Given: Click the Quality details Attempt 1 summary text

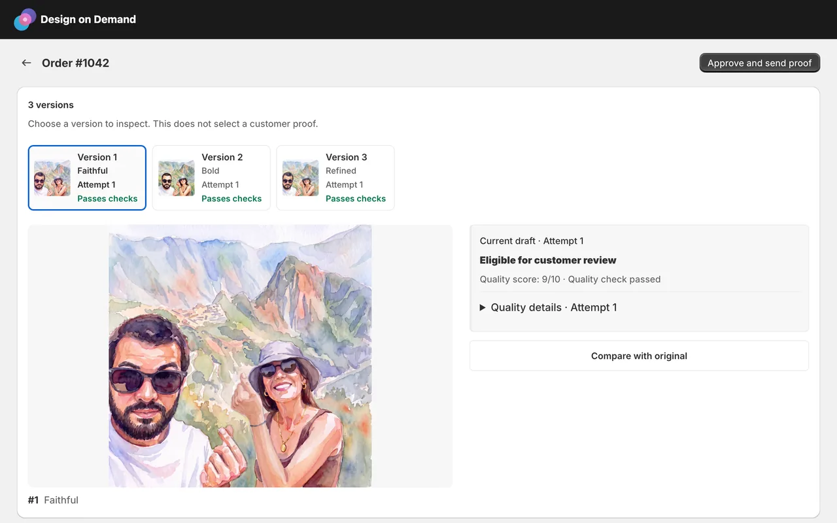Looking at the screenshot, I should pyautogui.click(x=554, y=307).
